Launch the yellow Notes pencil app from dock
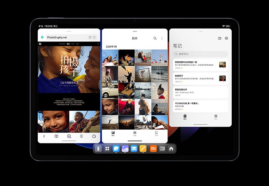Viewport: 269px width, 186px height. tap(143, 149)
